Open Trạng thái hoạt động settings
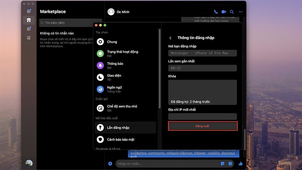The width and height of the screenshot is (302, 170). (x=125, y=54)
